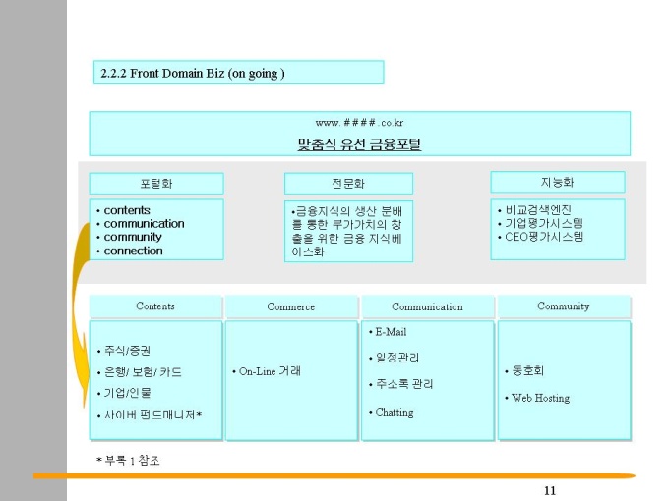The image size is (669, 501).
Task: Click the 사이버 펀드매니저* bullet item
Action: [150, 415]
